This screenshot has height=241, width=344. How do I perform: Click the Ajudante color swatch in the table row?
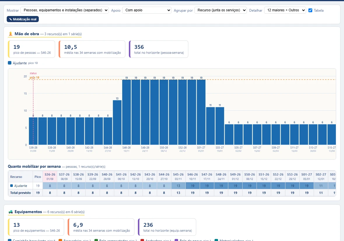(x=12, y=186)
